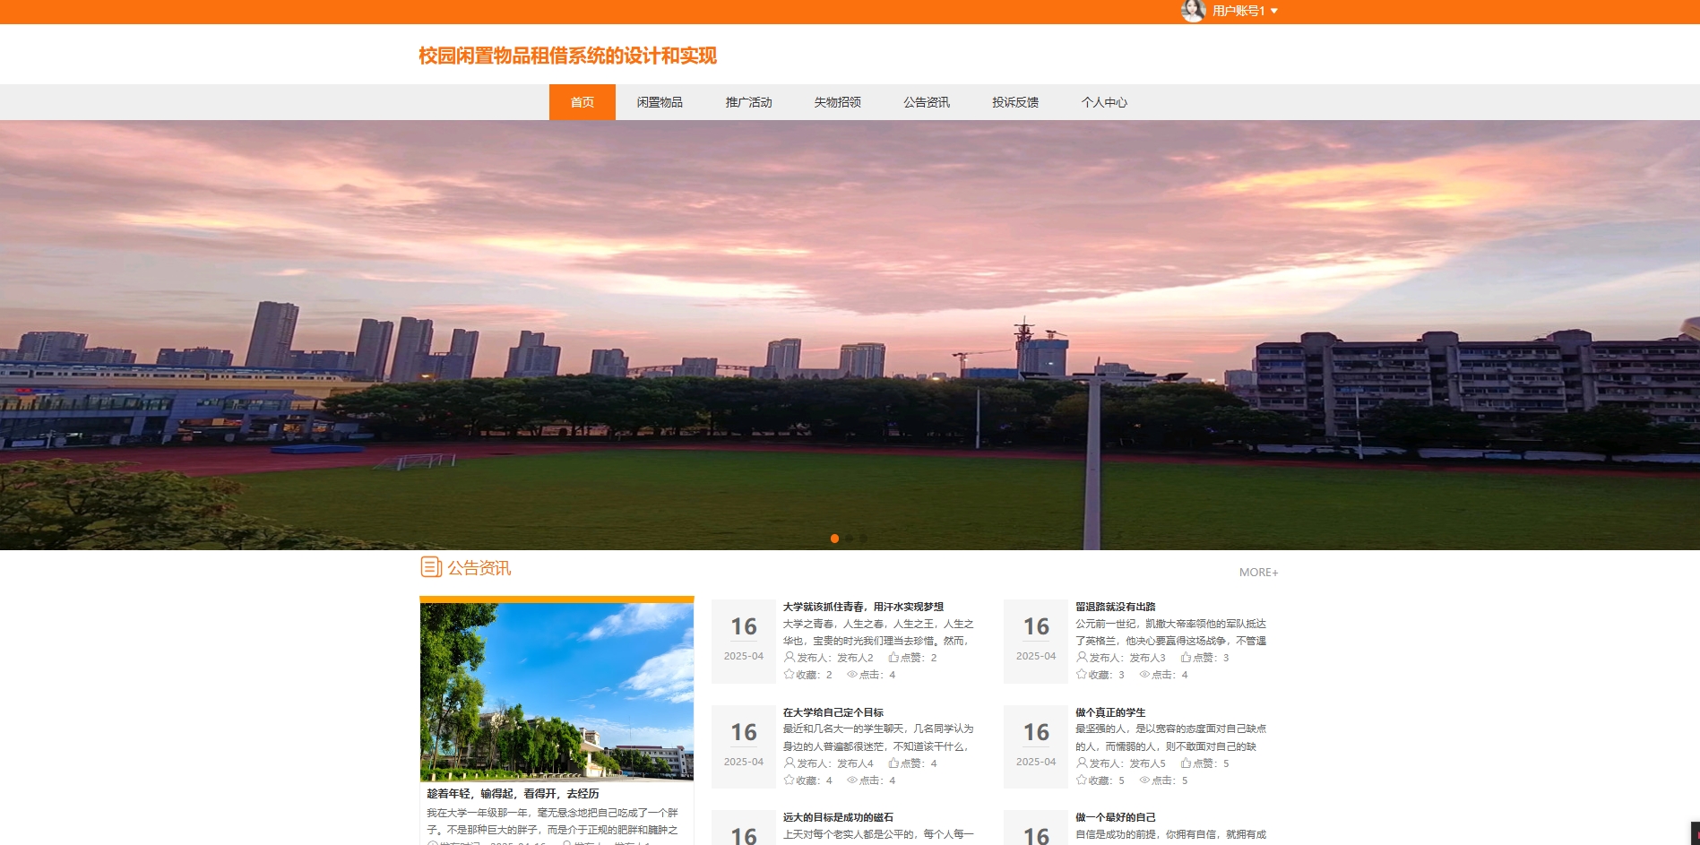Click summary text starting 公元前一世纪
The width and height of the screenshot is (1700, 845).
tap(1170, 633)
